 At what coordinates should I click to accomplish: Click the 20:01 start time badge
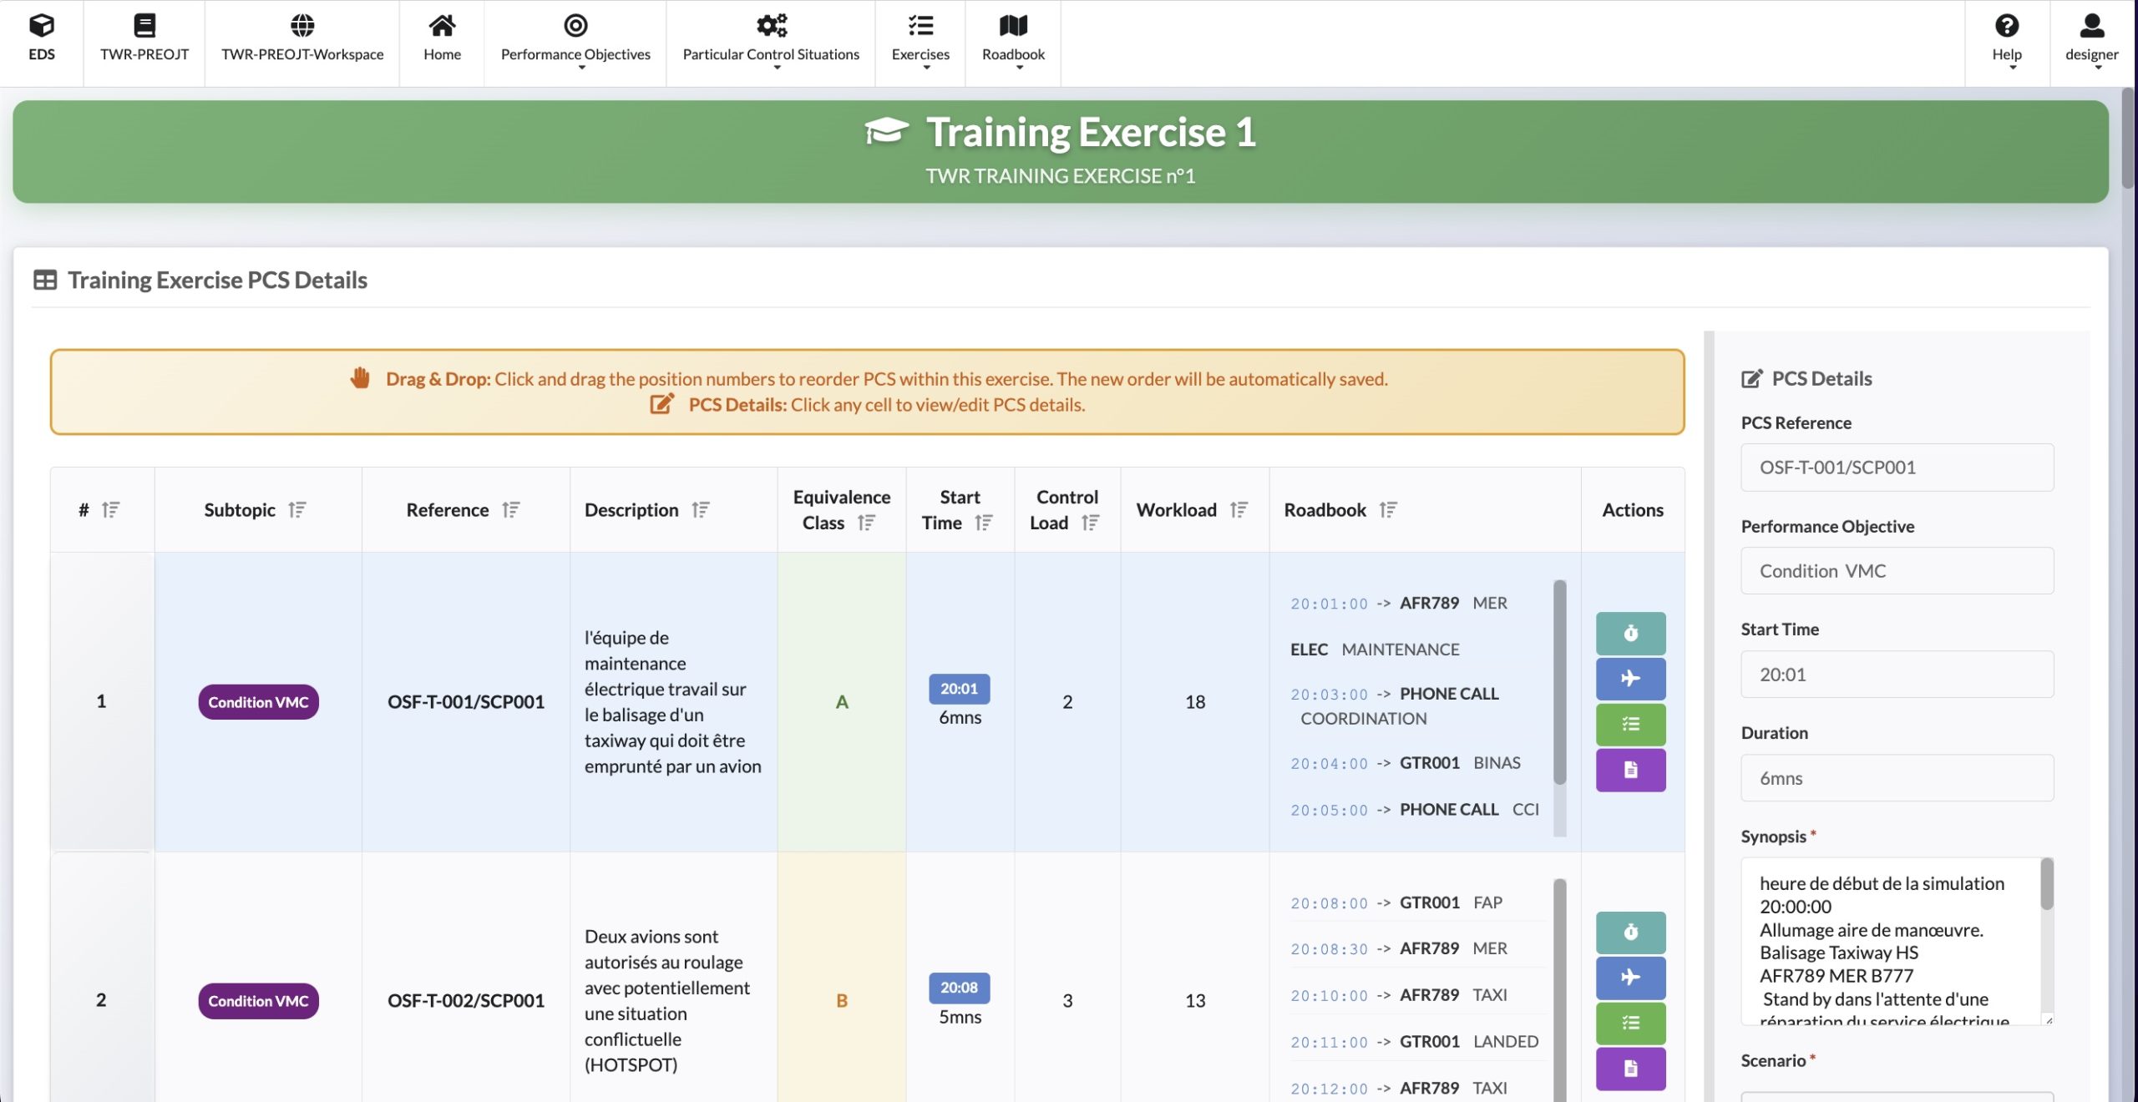[x=958, y=689]
